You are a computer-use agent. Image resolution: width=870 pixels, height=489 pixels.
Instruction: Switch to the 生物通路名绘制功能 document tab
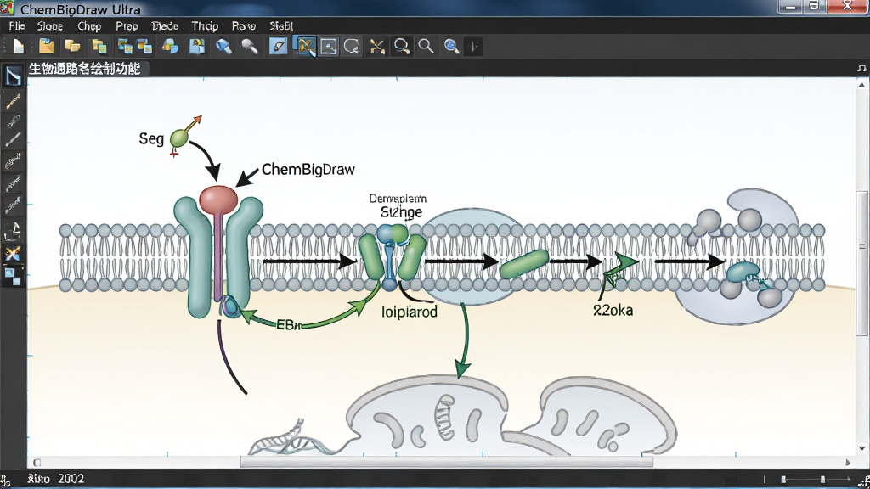(84, 69)
